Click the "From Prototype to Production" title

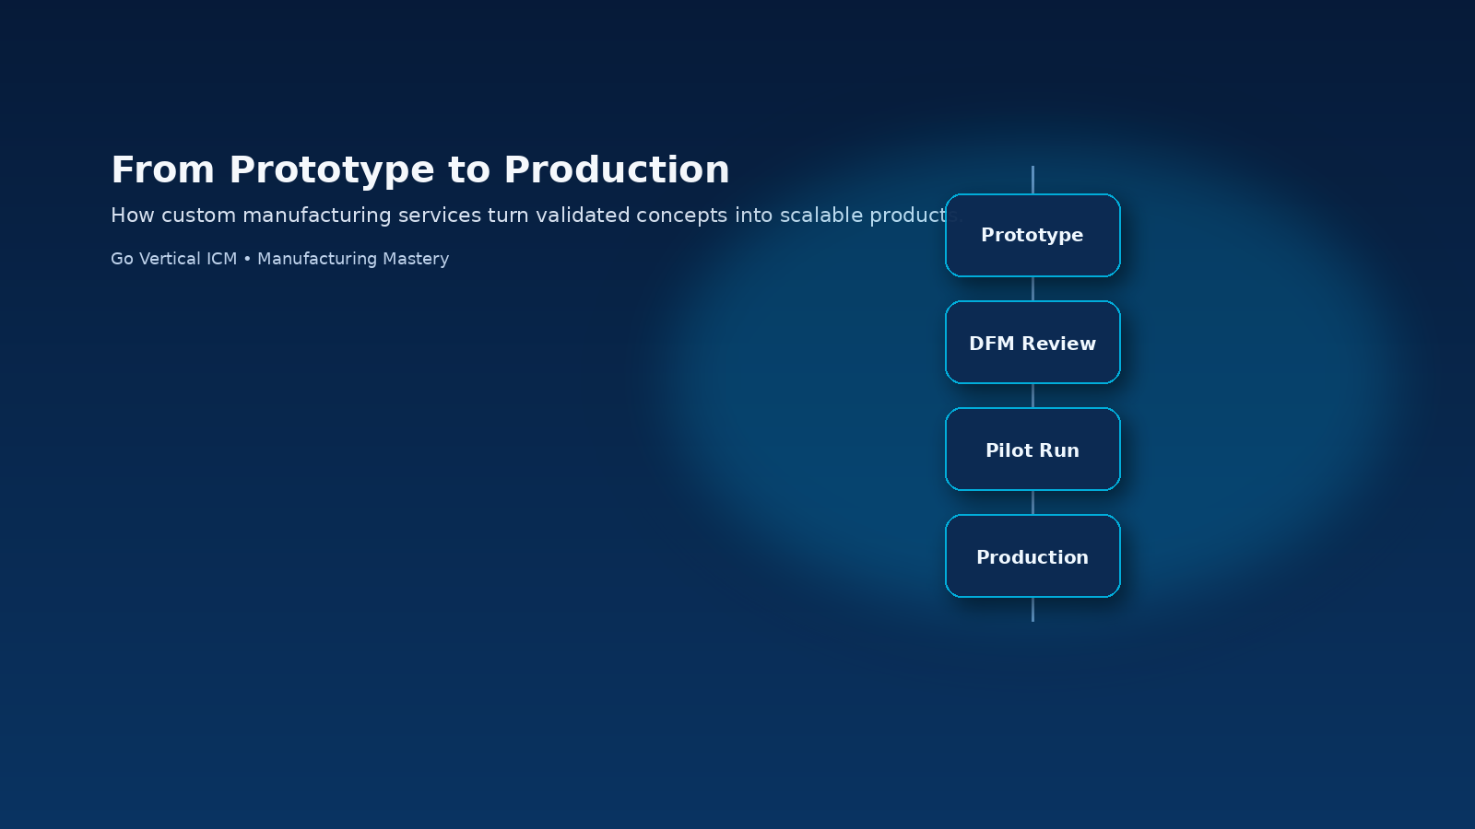419,170
